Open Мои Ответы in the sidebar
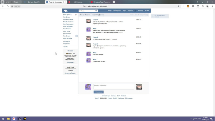This screenshot has width=215, height=121. 67,36
